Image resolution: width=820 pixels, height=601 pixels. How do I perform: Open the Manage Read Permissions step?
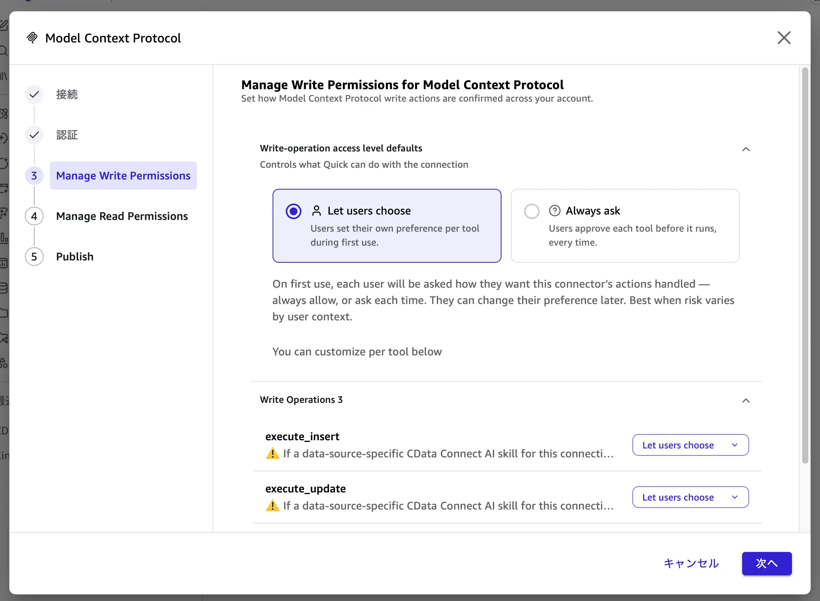coord(122,216)
